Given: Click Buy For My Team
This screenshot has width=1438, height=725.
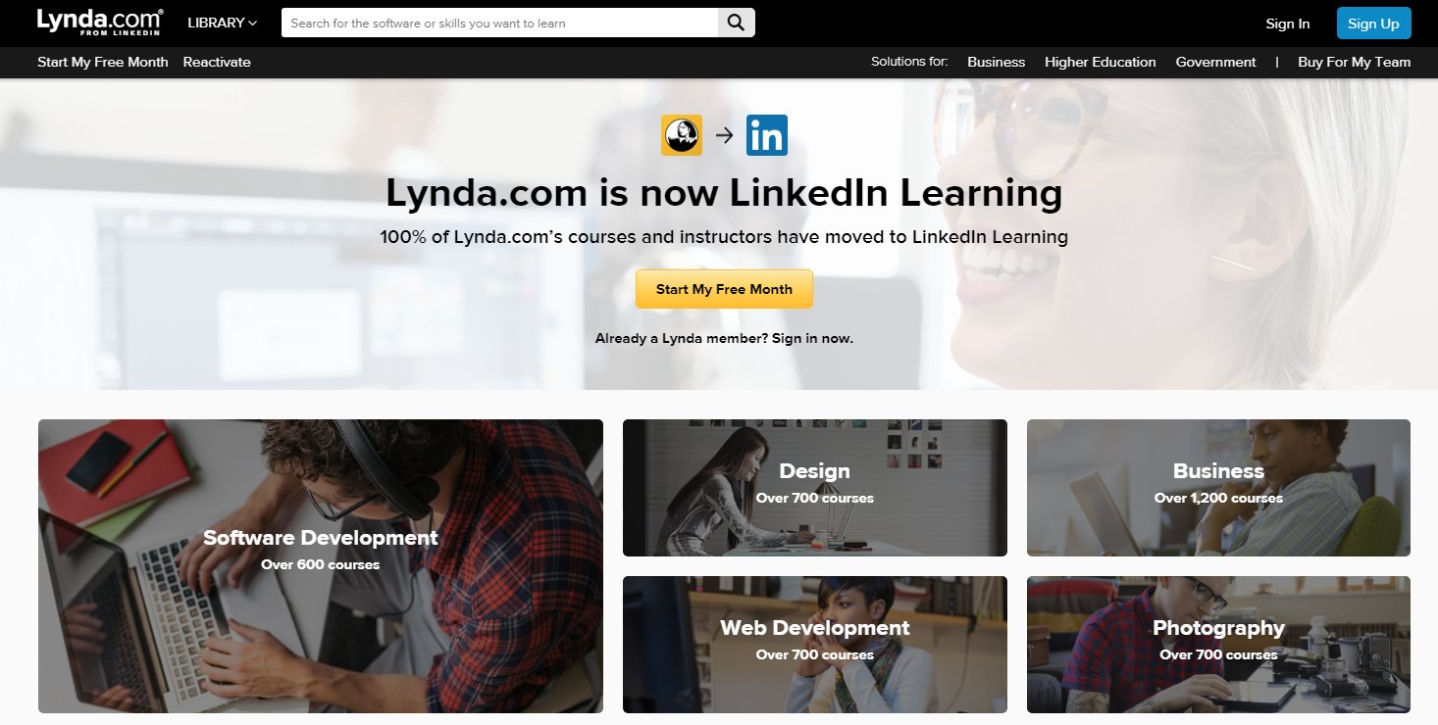Looking at the screenshot, I should 1354,62.
